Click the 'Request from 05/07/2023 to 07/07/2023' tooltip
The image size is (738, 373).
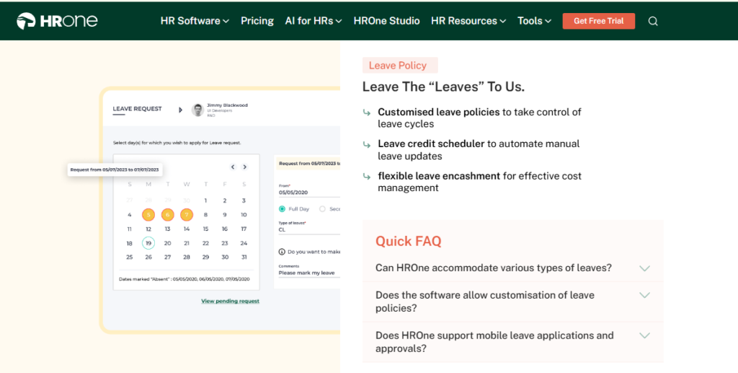pos(115,170)
